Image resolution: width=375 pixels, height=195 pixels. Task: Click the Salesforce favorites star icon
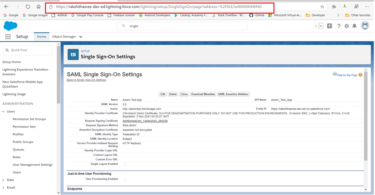pyautogui.click(x=316, y=26)
